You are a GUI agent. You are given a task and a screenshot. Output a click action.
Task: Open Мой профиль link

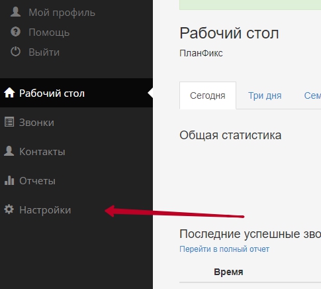click(62, 13)
